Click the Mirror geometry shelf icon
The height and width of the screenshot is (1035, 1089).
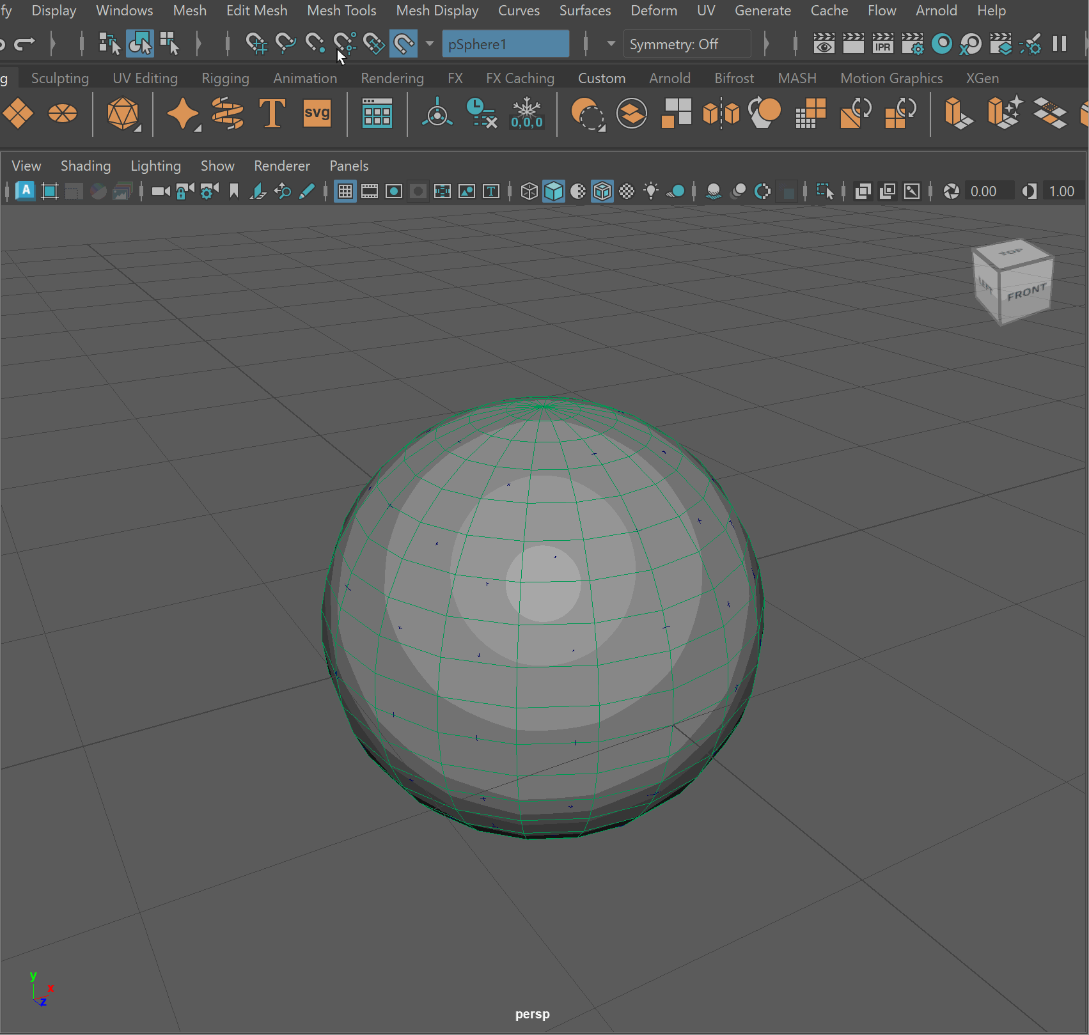[x=721, y=114]
